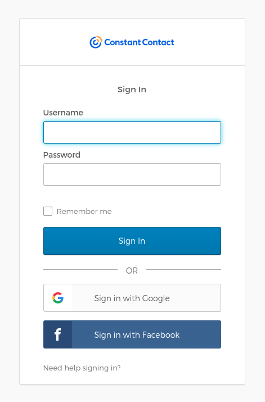Click the grey page background below the card
Screen dimensions: 265x402
[132, 394]
